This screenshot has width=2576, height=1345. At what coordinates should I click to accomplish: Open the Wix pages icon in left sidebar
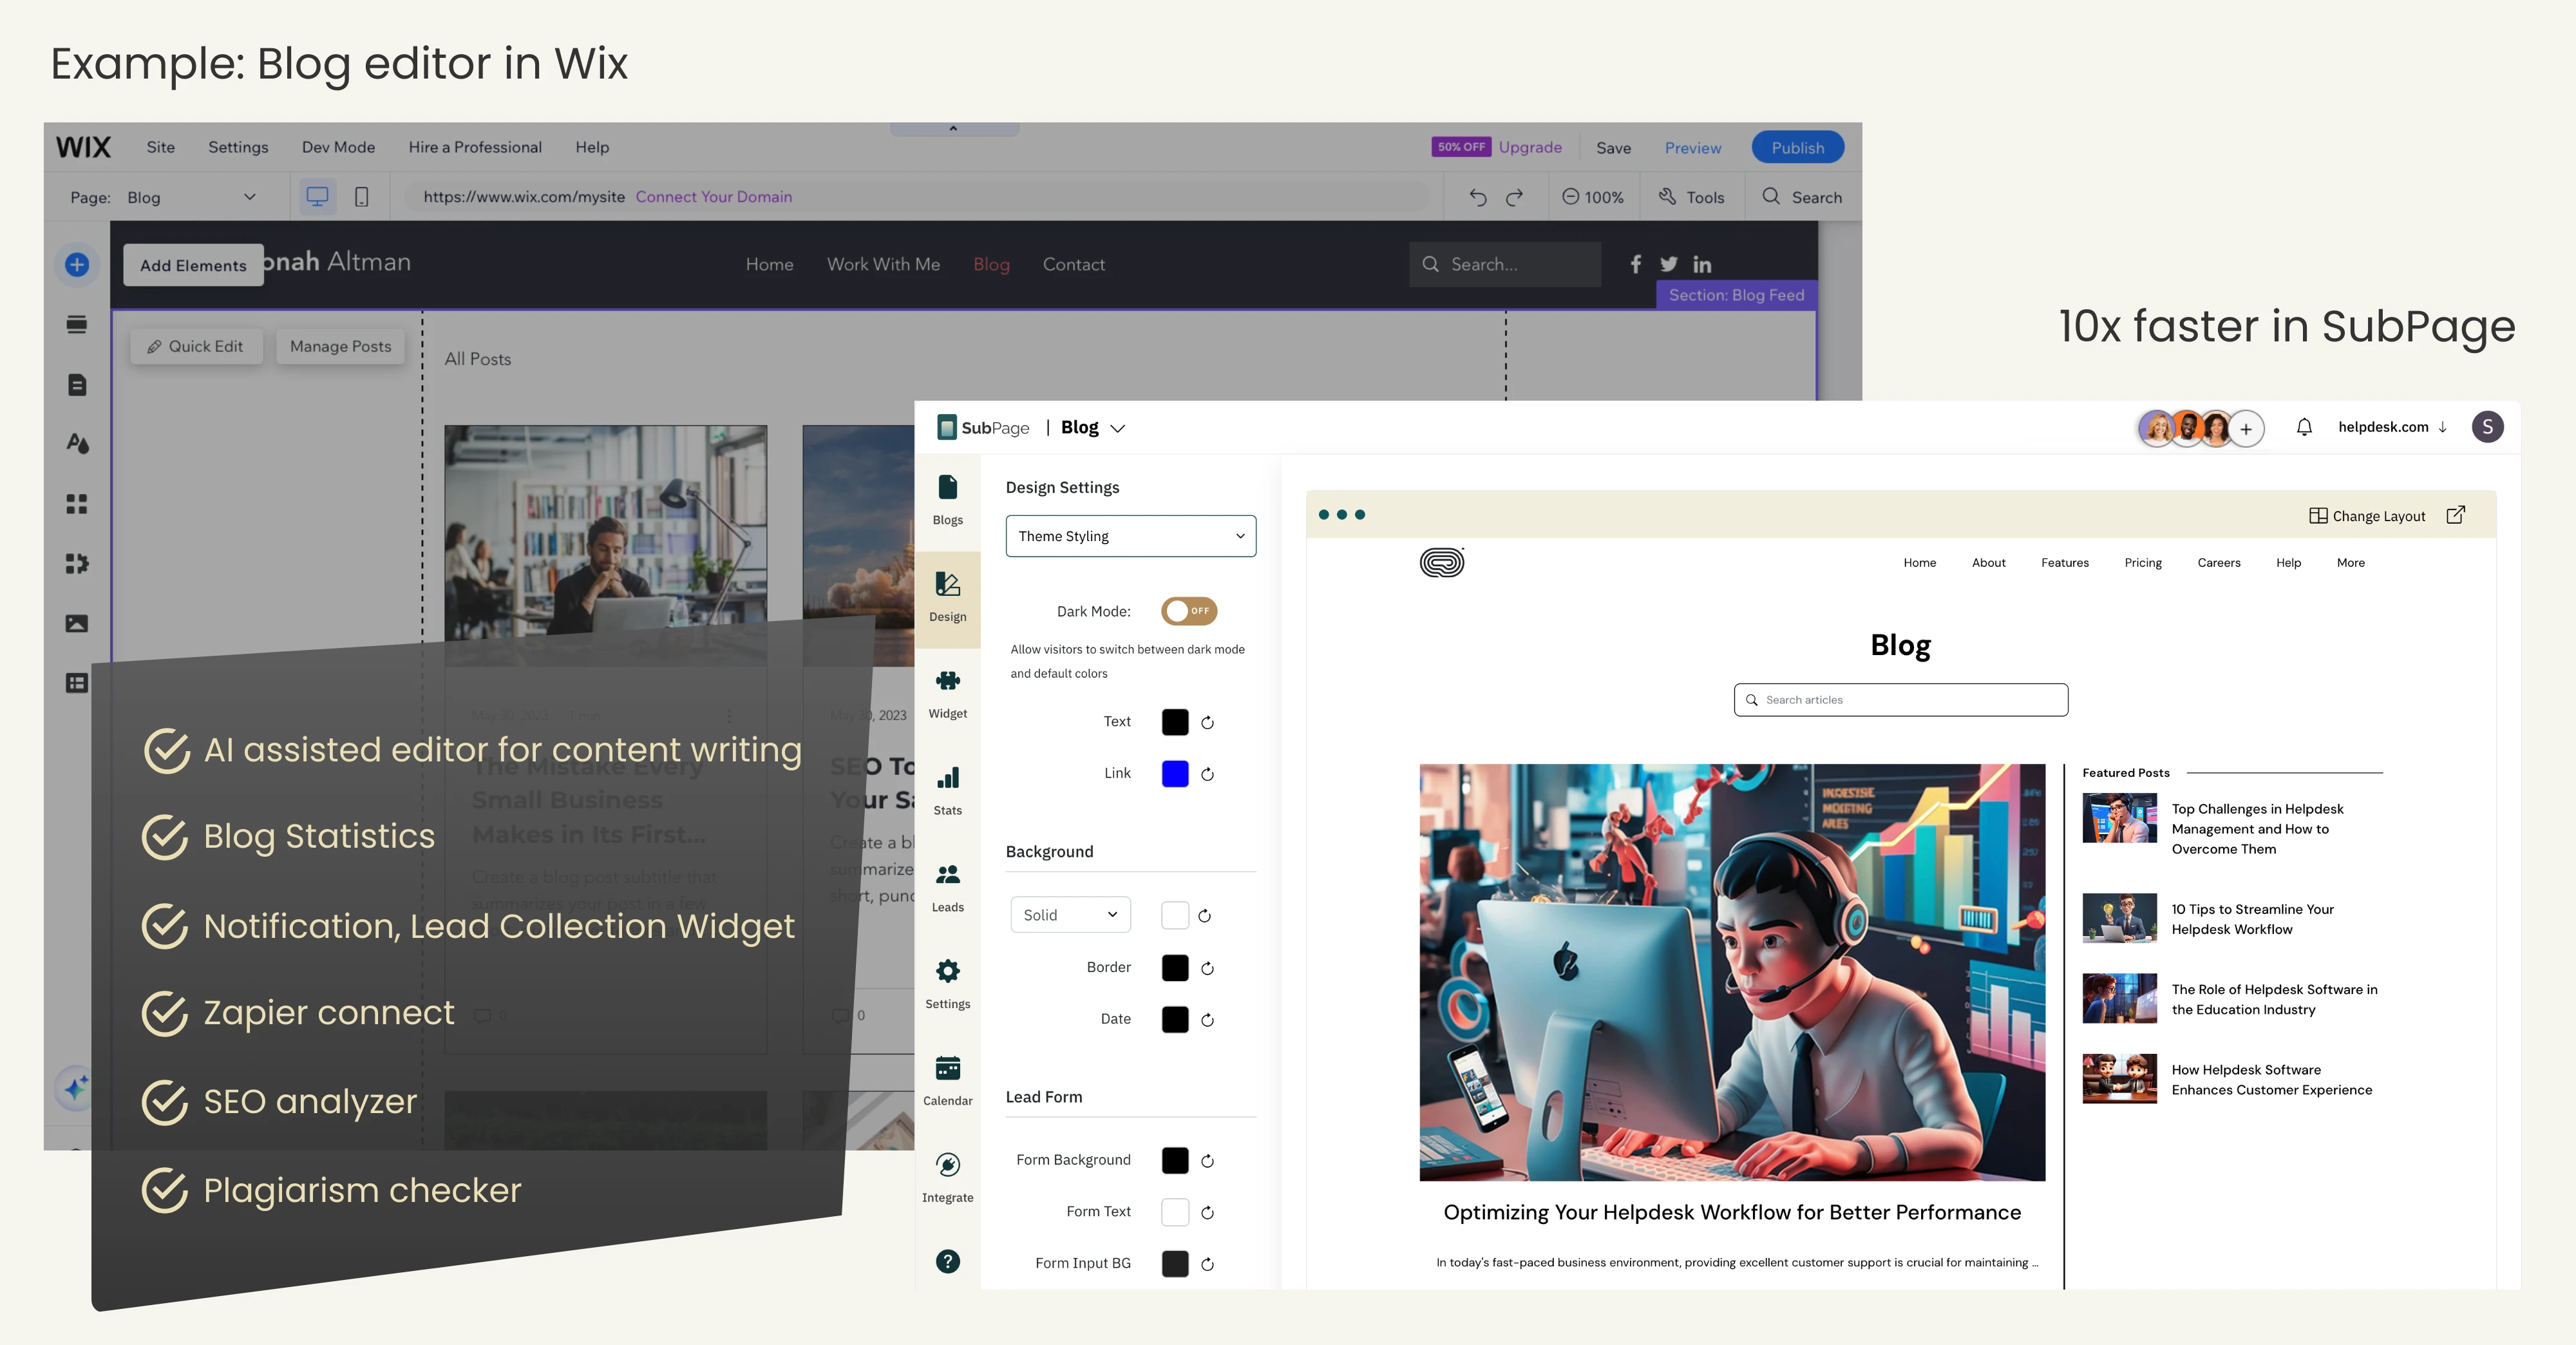77,385
